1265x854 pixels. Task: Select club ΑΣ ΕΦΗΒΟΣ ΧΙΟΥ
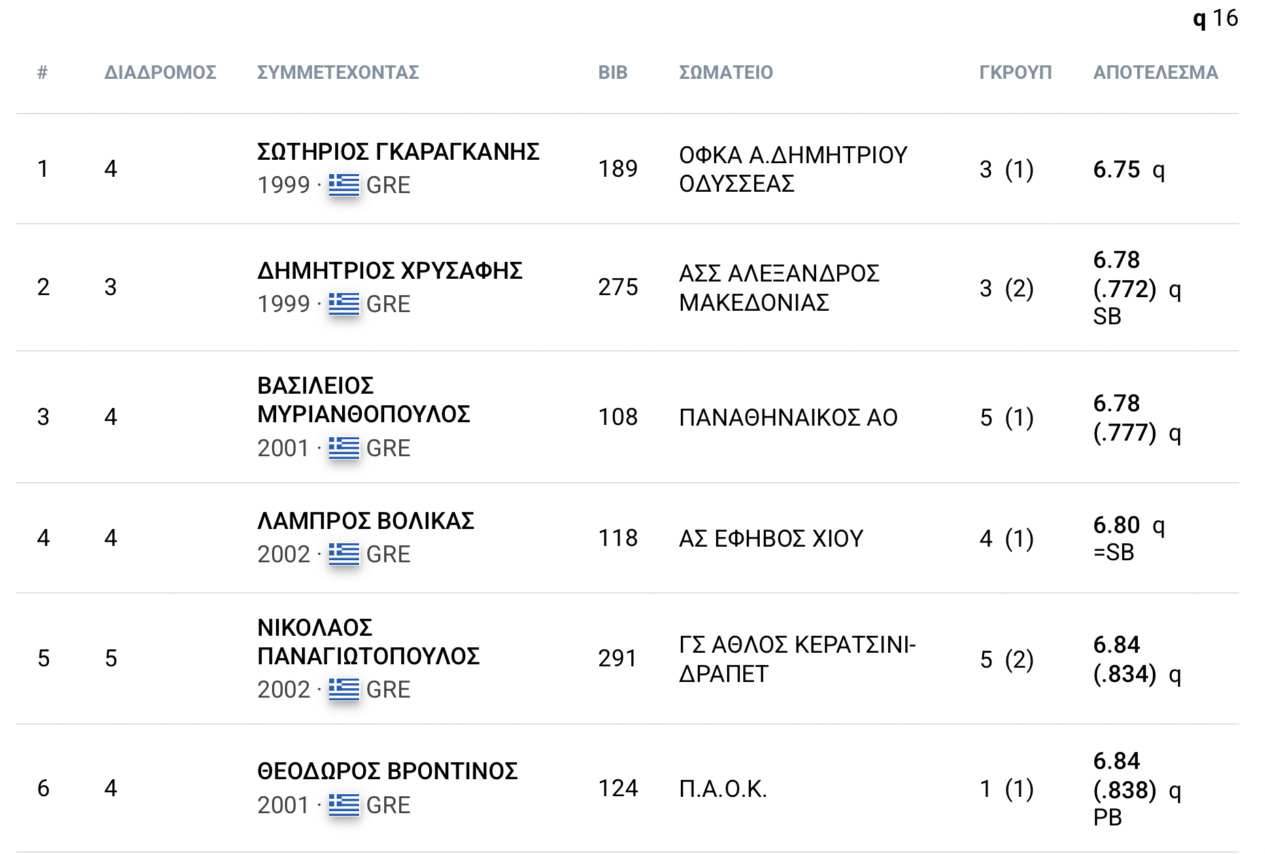(771, 539)
